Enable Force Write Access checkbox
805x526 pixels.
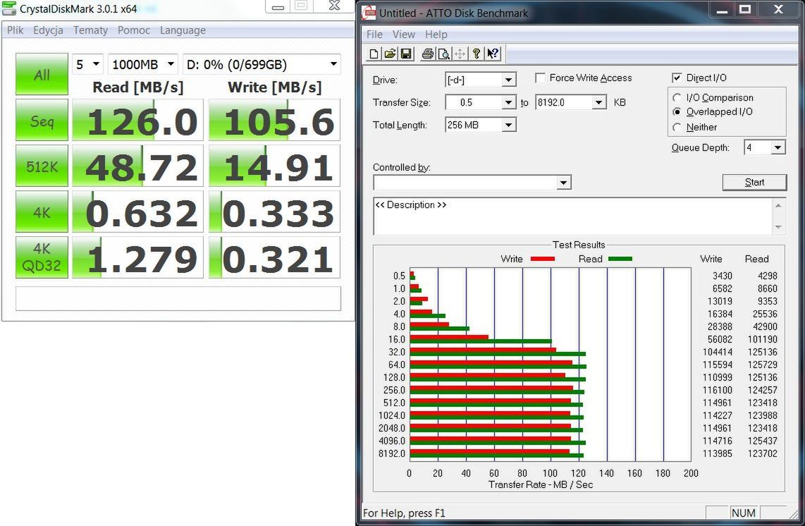540,78
